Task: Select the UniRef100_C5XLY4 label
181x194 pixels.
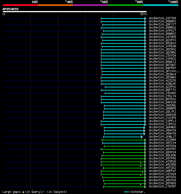Action: 162,96
